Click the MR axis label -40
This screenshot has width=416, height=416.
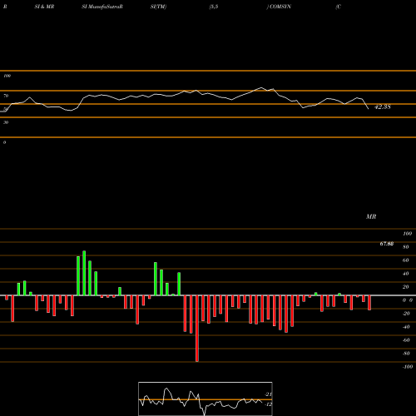[406, 327]
